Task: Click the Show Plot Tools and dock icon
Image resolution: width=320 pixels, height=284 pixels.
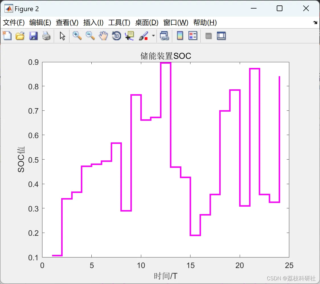Action: [221, 36]
